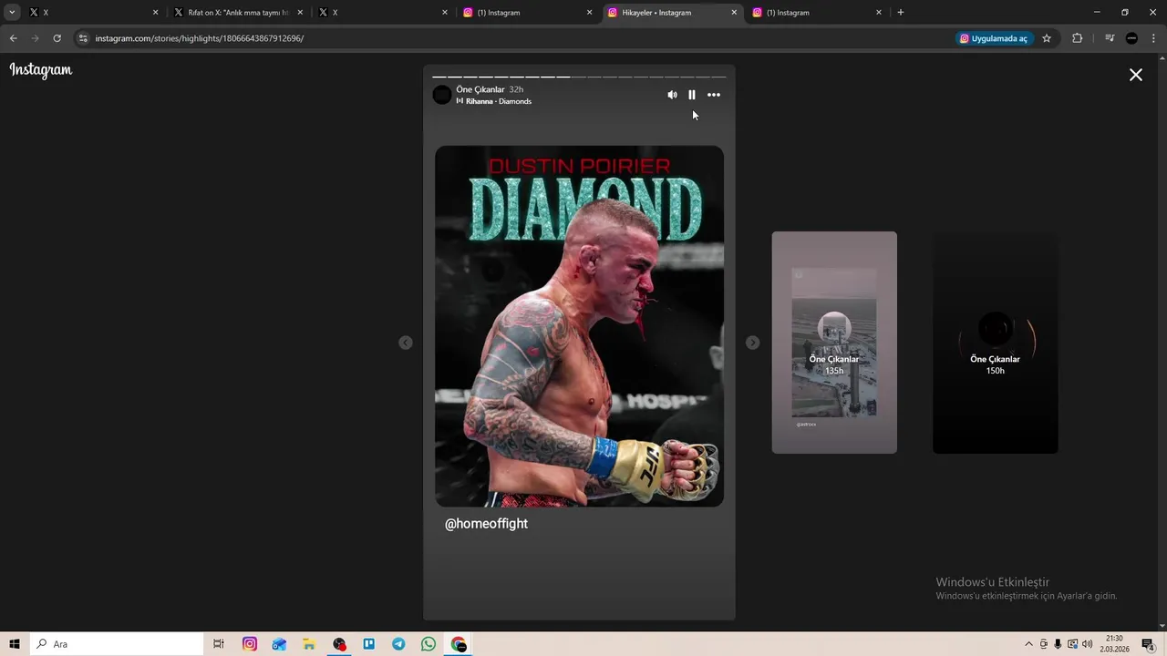
Task: Reload the current page
Action: (x=57, y=38)
